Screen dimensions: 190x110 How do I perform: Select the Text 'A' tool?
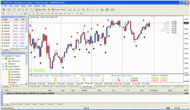(x=33, y=14)
